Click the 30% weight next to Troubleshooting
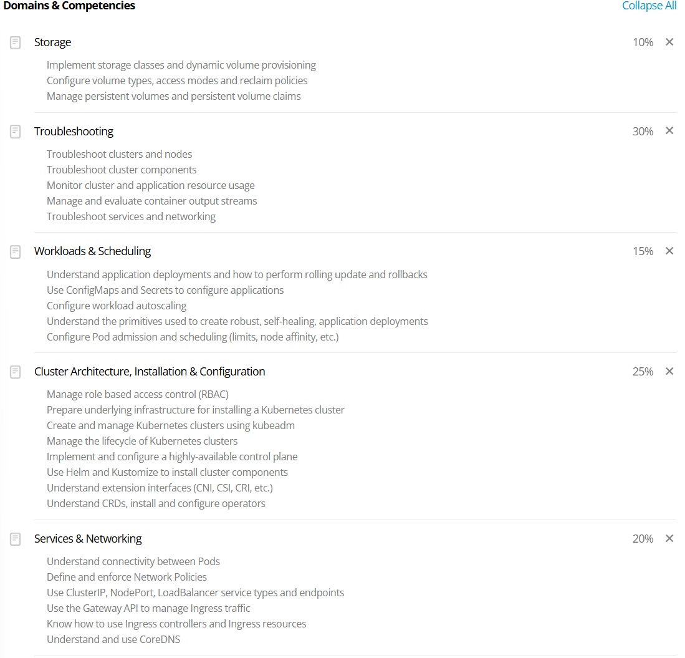 click(643, 132)
